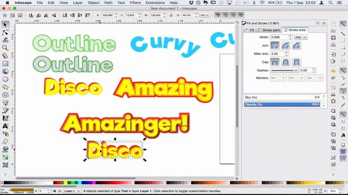Toggle Layer 1 lock icon
The width and height of the screenshot is (348, 195).
pos(59,191)
